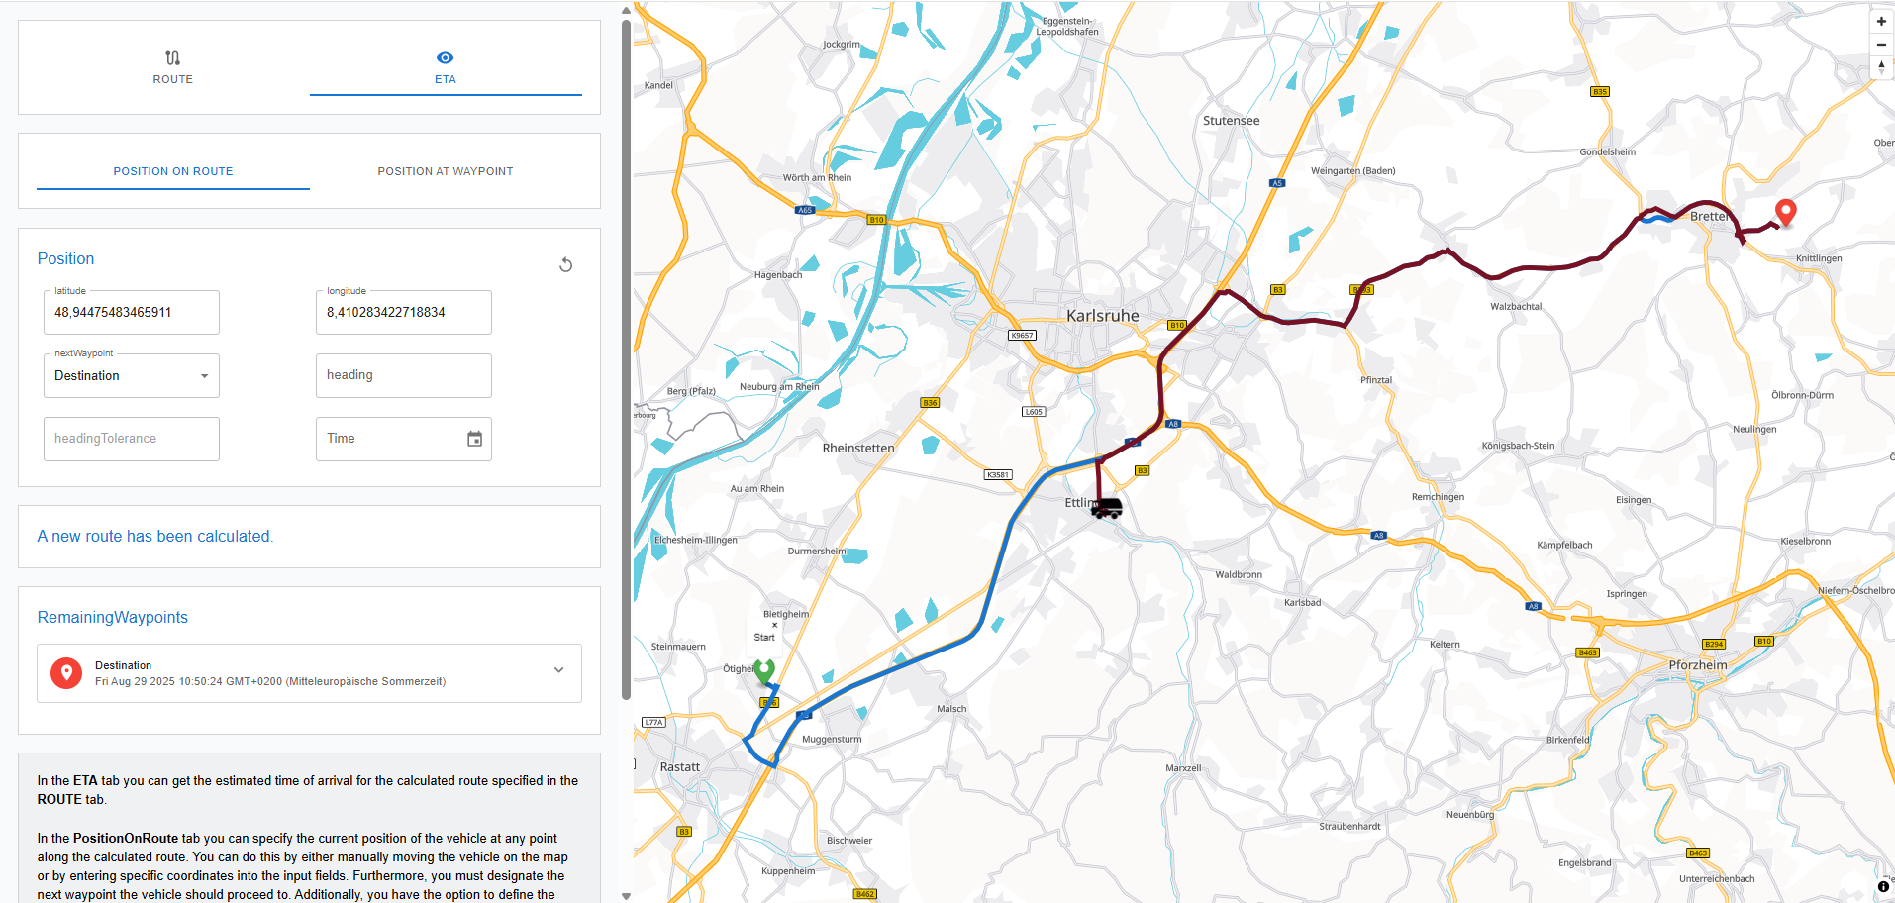Focus the heading input field
This screenshot has width=1895, height=903.
[403, 376]
